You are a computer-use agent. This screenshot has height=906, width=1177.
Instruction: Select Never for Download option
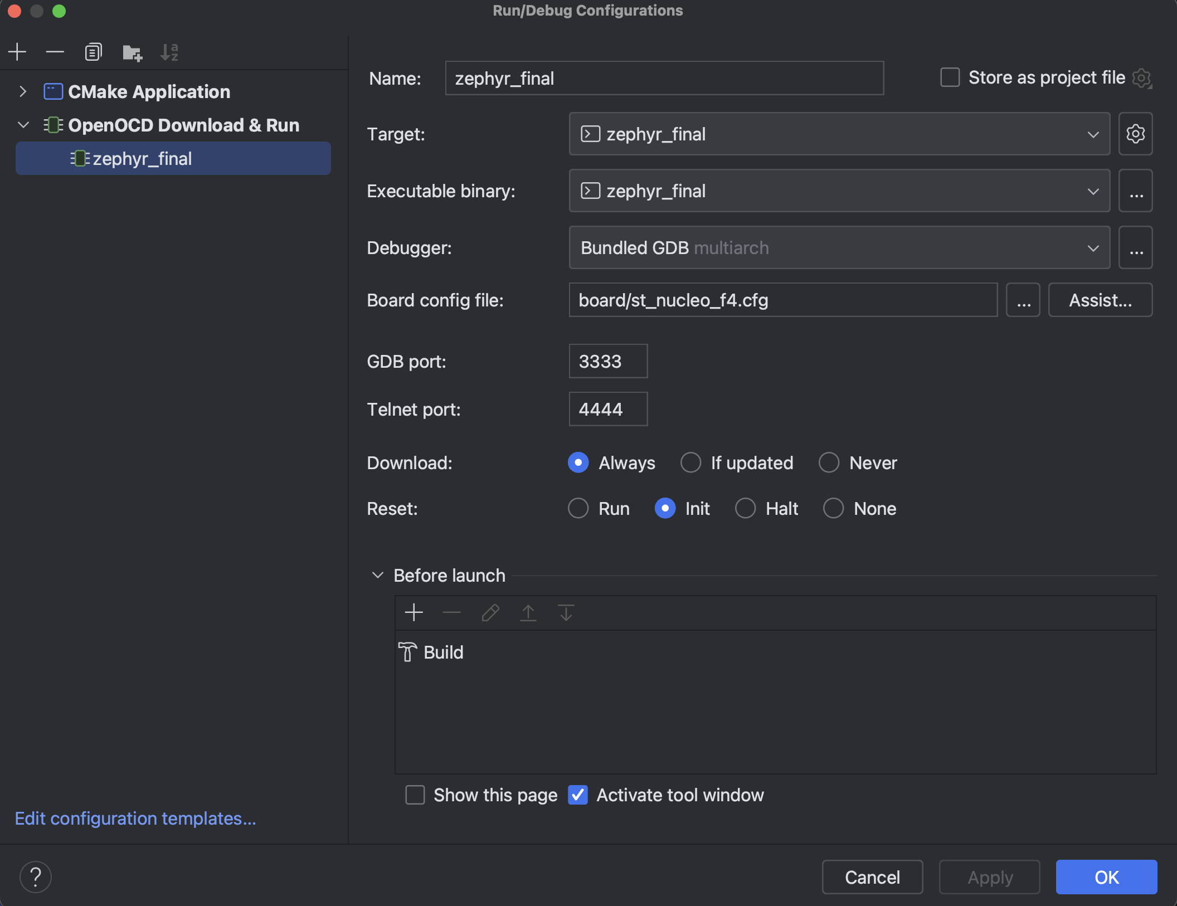829,462
